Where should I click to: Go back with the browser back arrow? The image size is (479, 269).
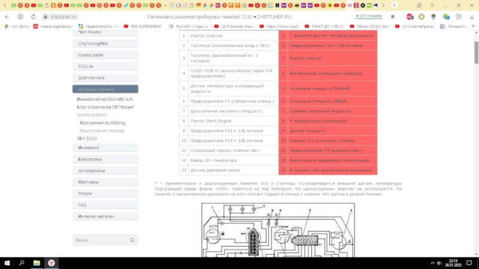7,17
